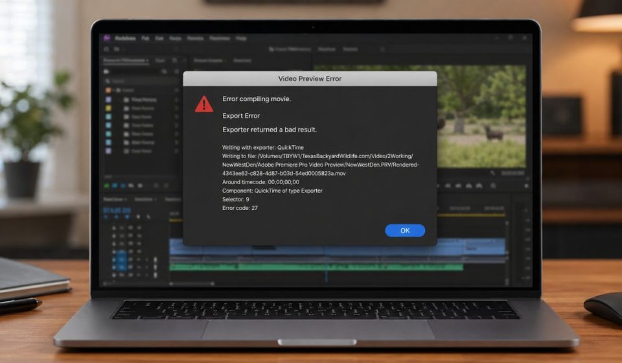
Task: Click the blue timecode display in timeline
Action: click(117, 210)
